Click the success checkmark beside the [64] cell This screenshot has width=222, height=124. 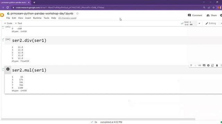[x=3, y=39]
